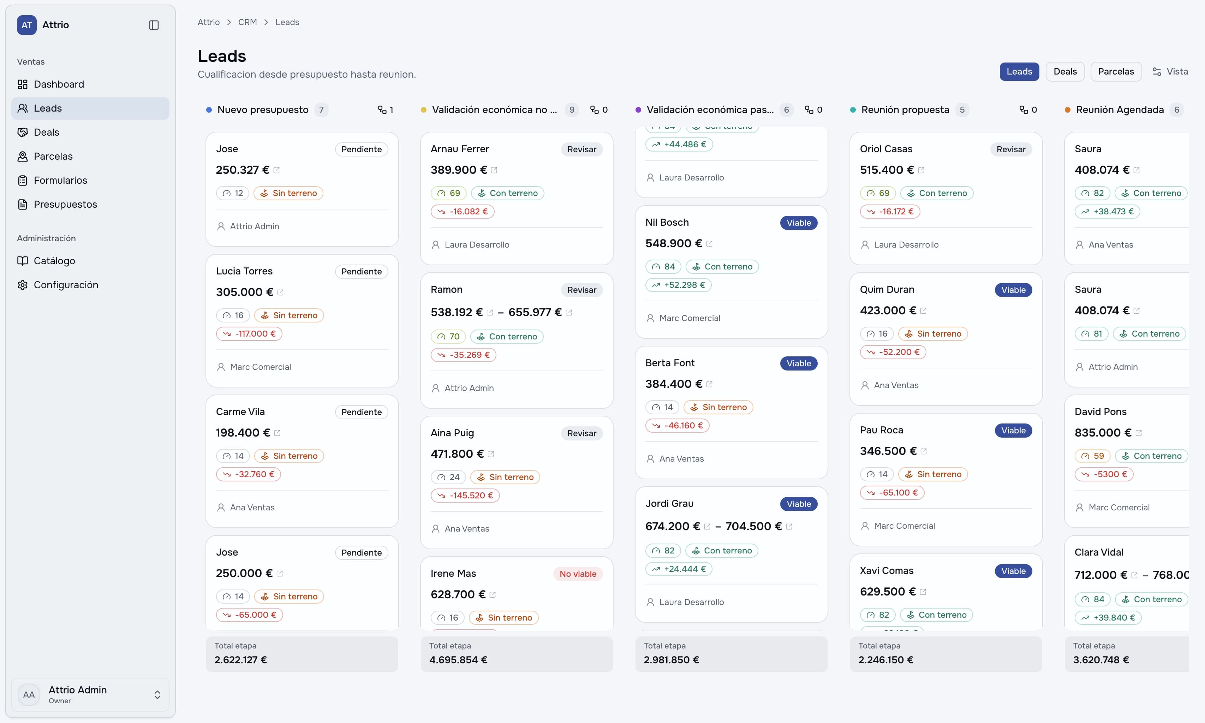This screenshot has width=1205, height=723.
Task: Click the blue dot of Nuevo presupuesto column
Action: pyautogui.click(x=209, y=110)
